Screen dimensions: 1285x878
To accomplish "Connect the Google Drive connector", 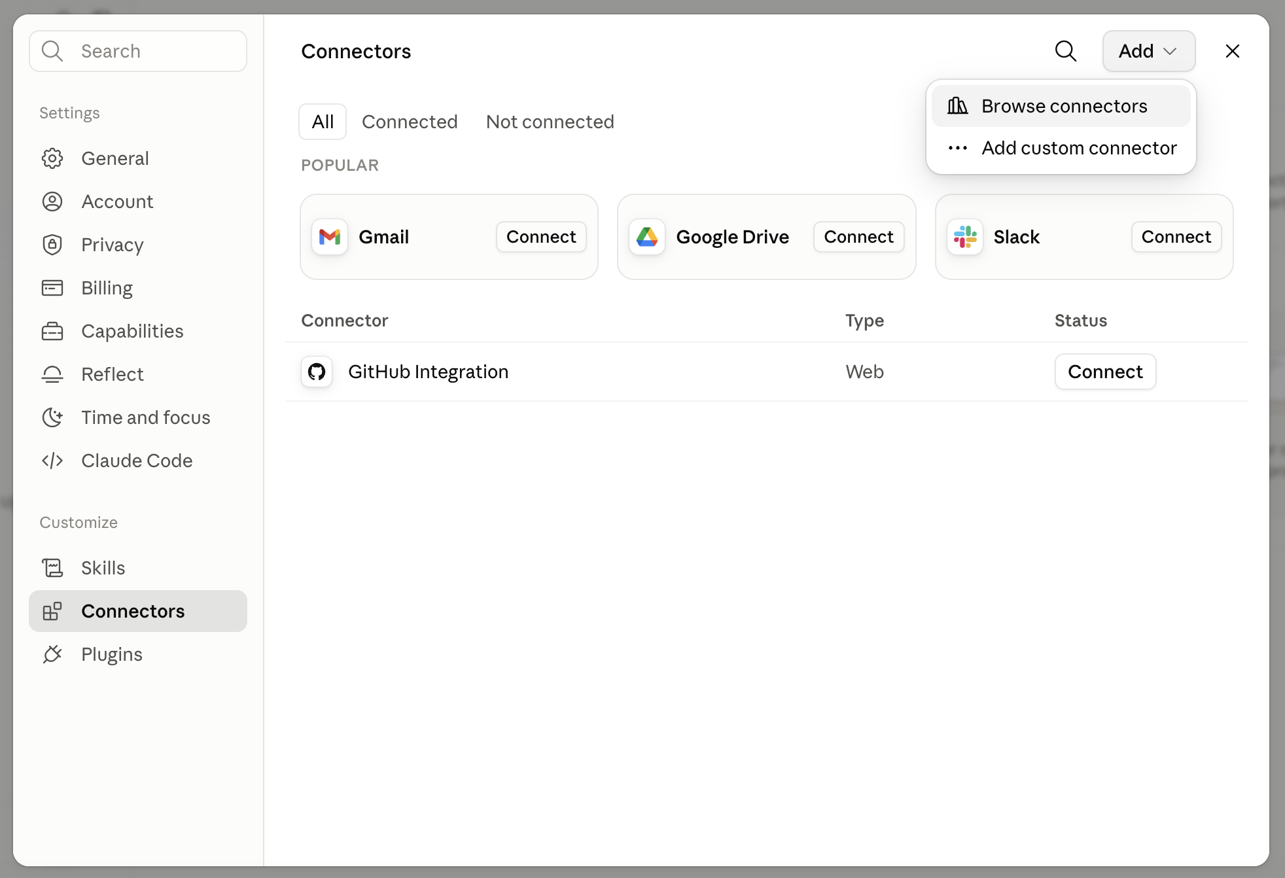I will coord(858,237).
